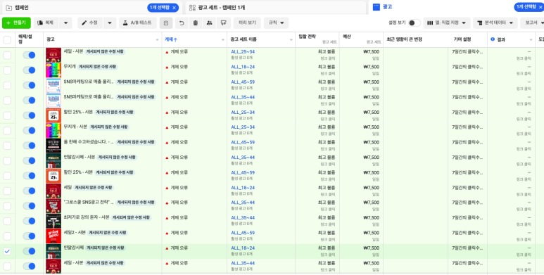
Task: Open the 광고 column header dropdown arrow
Action: pos(158,40)
